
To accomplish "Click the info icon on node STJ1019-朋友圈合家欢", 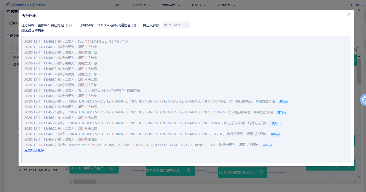I will pyautogui.click(x=261, y=172).
